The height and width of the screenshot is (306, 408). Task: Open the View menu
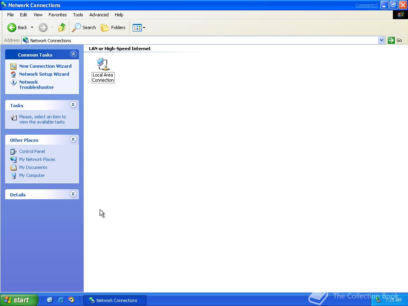tap(38, 15)
